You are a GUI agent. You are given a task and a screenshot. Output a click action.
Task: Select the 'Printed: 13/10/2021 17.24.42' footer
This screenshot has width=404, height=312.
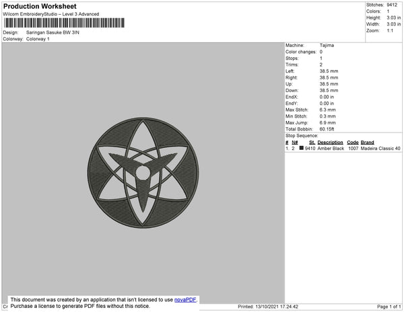(268, 307)
